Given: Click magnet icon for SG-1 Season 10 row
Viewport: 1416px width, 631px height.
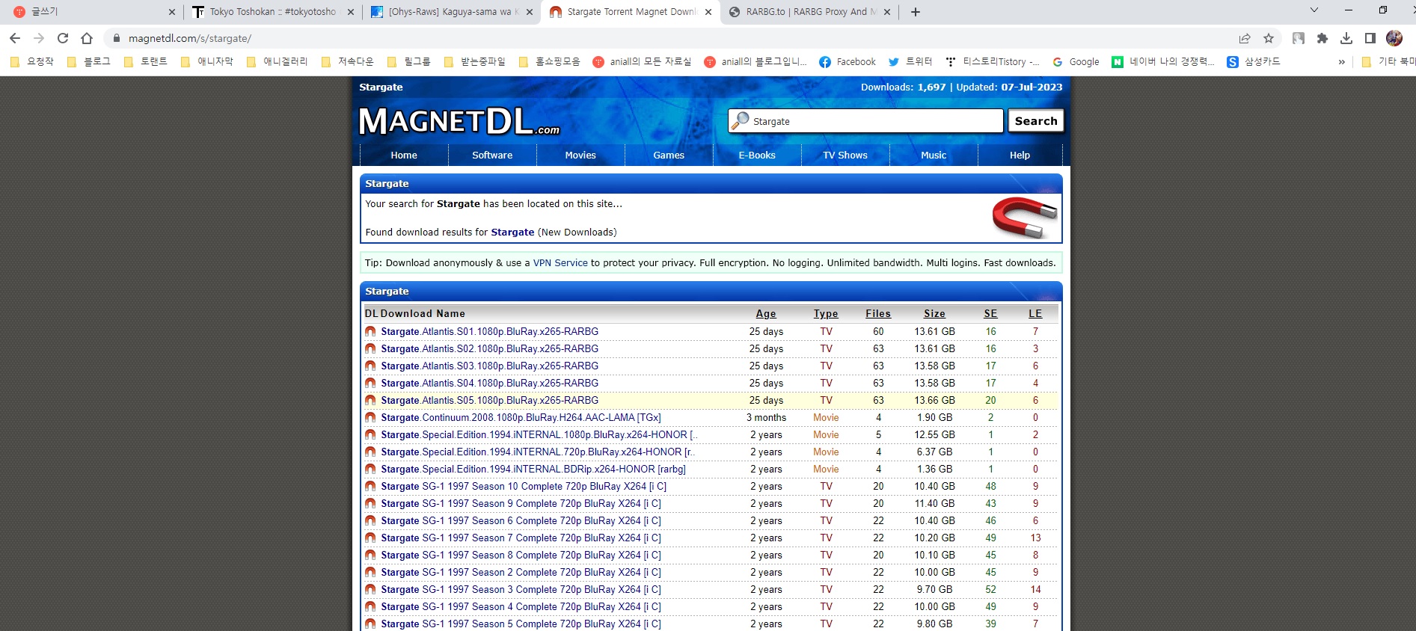Looking at the screenshot, I should [x=370, y=486].
